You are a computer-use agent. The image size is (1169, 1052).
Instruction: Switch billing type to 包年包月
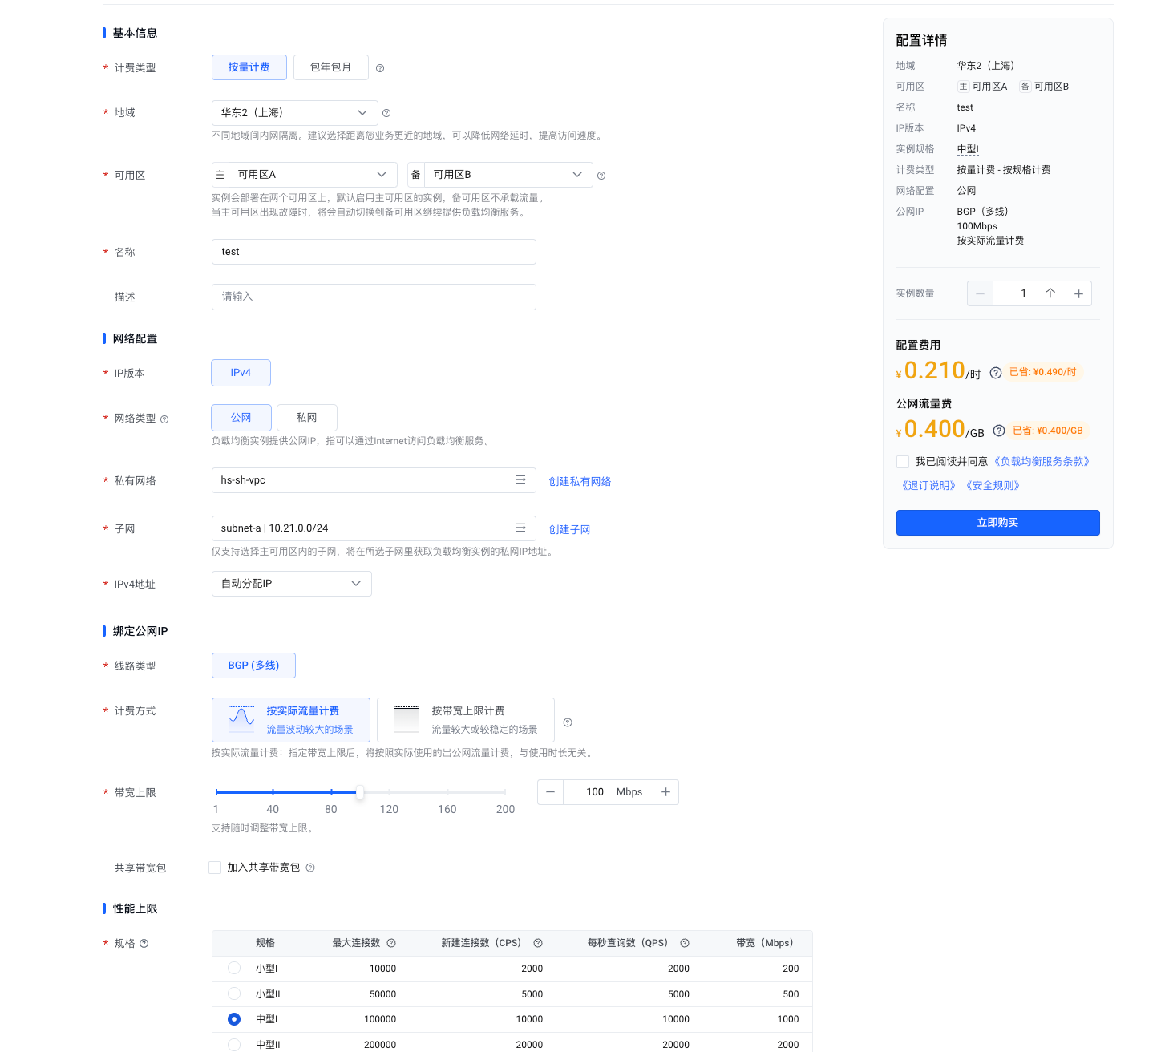(x=330, y=67)
